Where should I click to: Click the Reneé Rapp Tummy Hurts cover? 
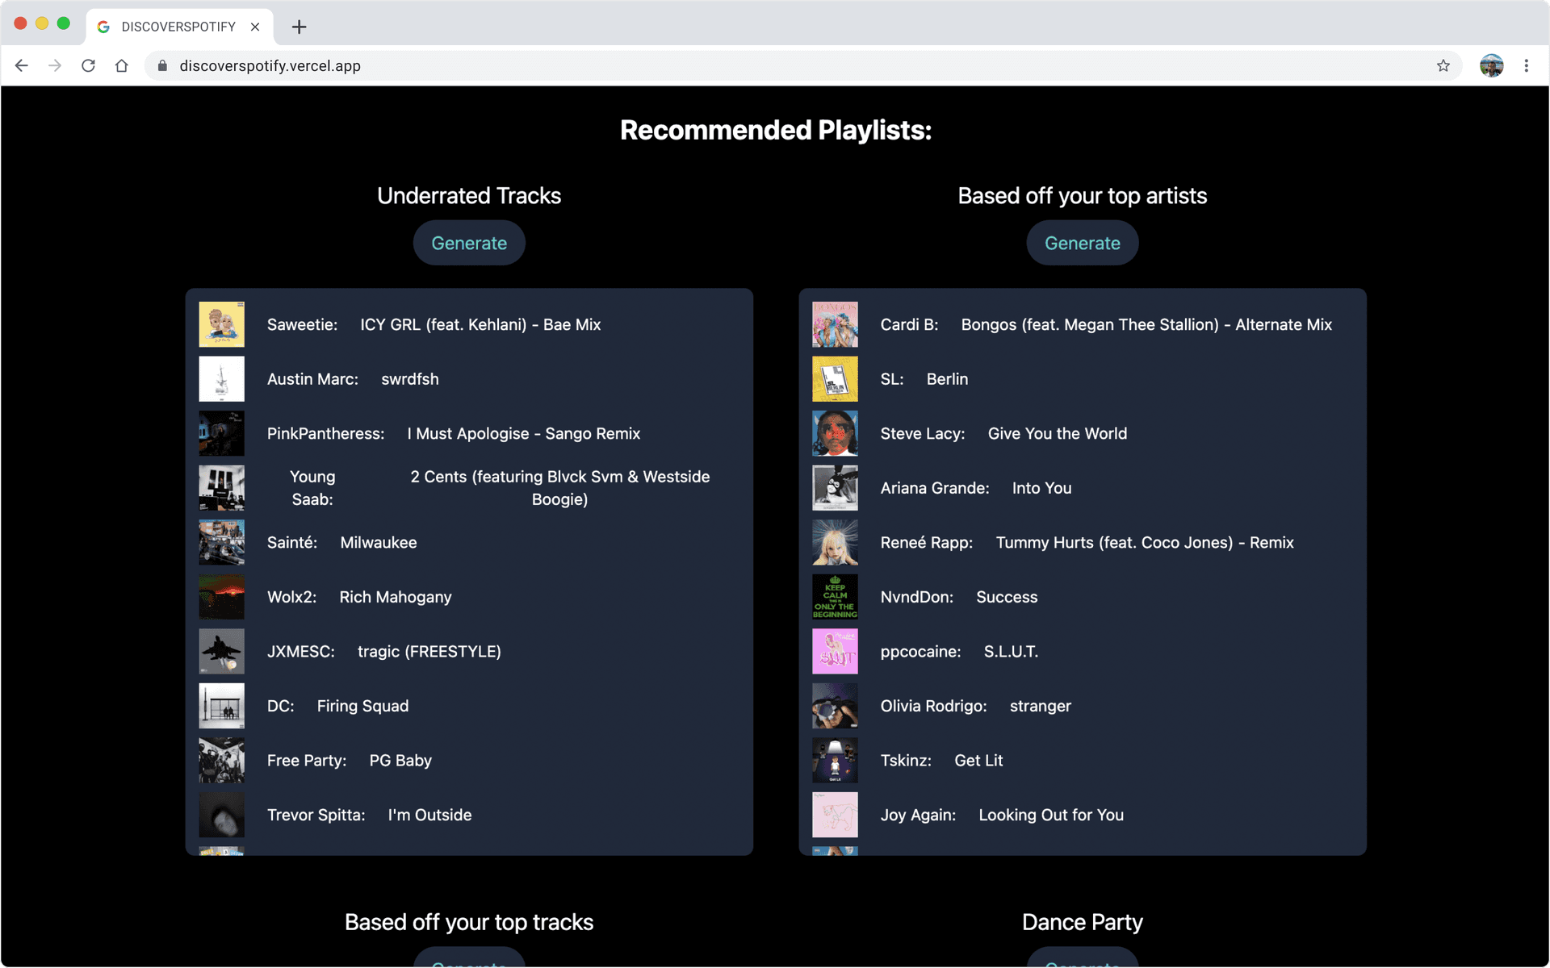coord(835,542)
